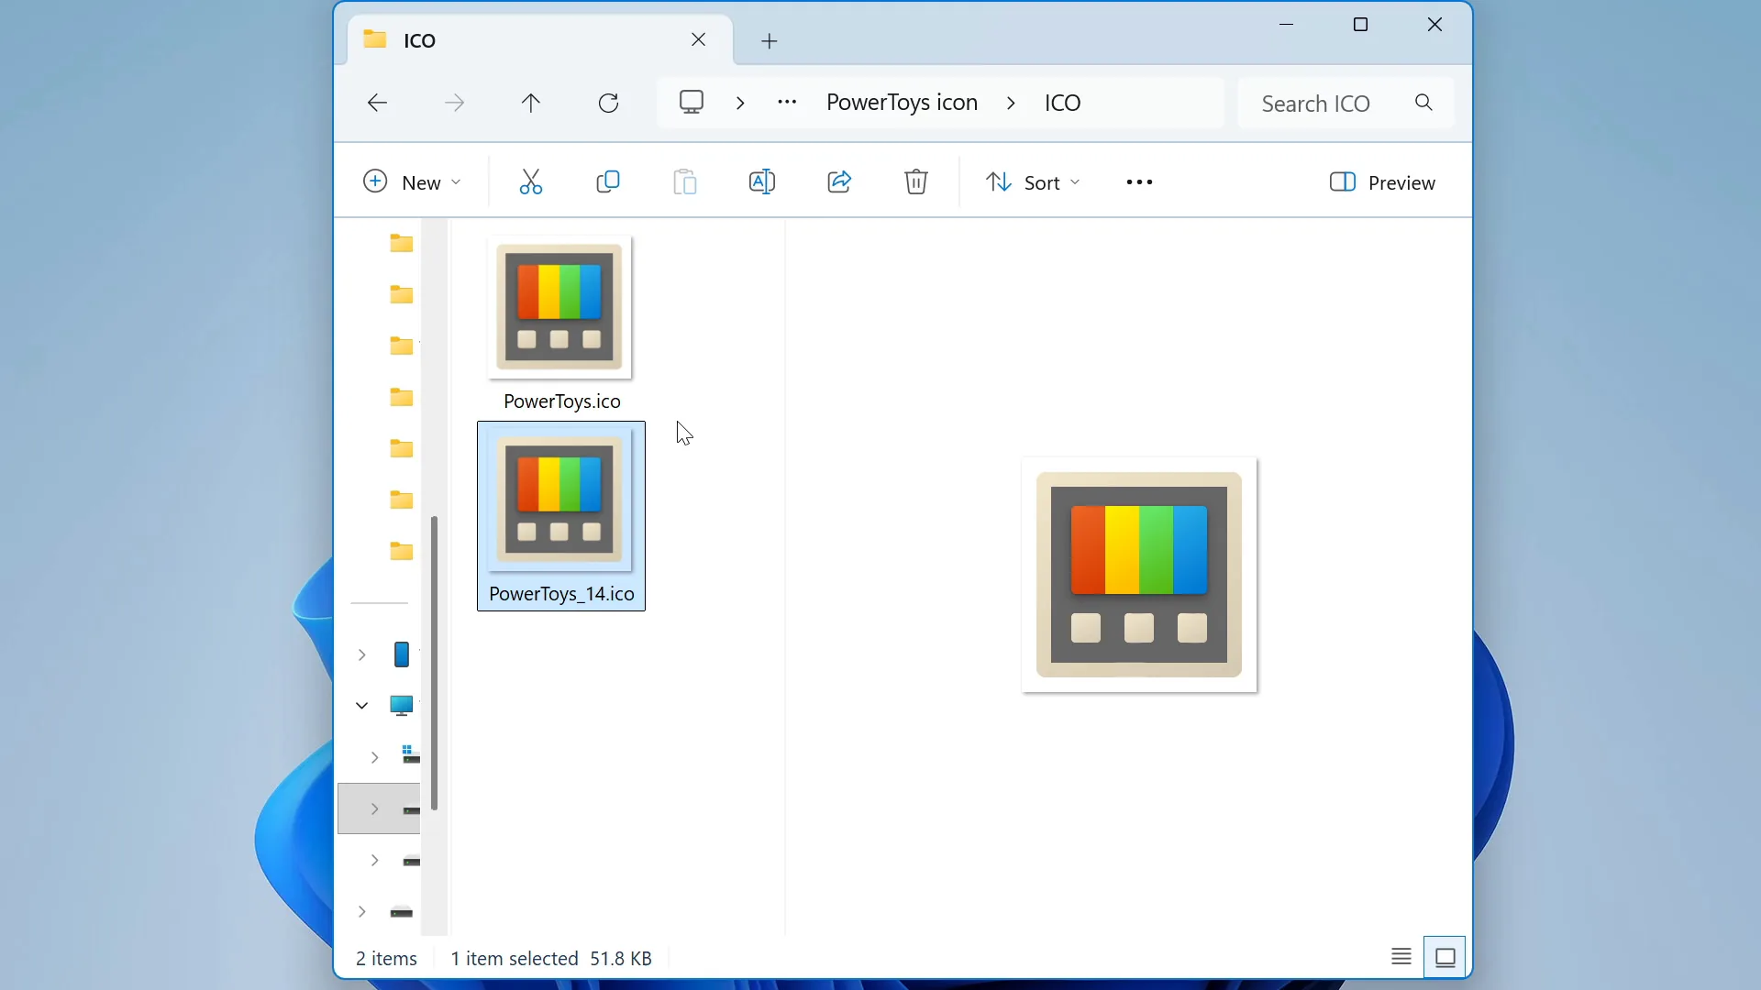Click the navigation pane scrollbar
Screen dimensions: 1761x990
434,664
